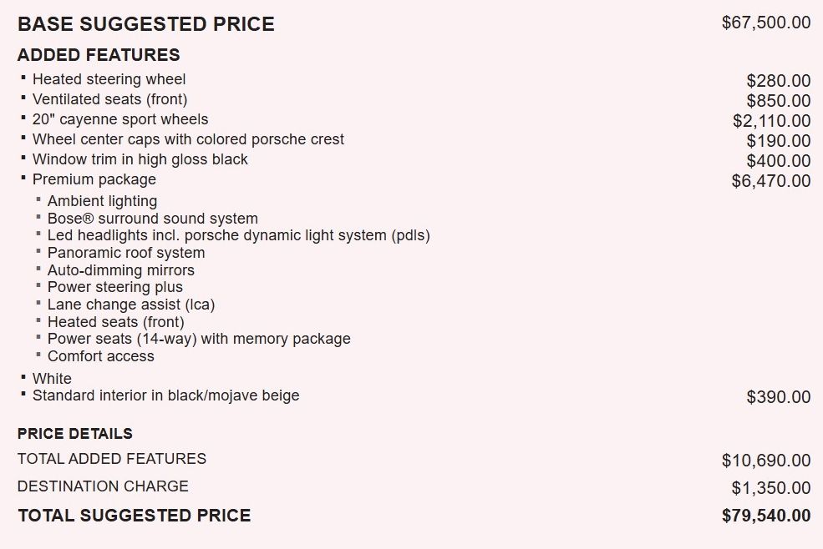Select the Auto-dimming mirrors item
This screenshot has width=823, height=549.
click(120, 270)
